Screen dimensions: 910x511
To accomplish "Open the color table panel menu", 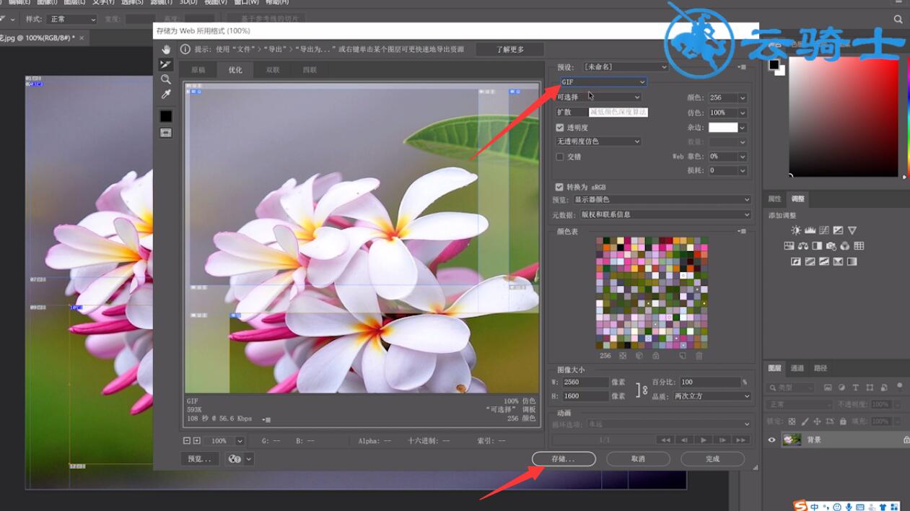I will tap(742, 232).
